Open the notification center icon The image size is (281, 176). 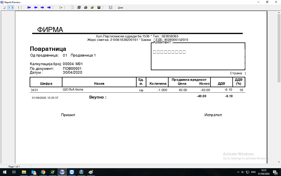[x=276, y=172]
